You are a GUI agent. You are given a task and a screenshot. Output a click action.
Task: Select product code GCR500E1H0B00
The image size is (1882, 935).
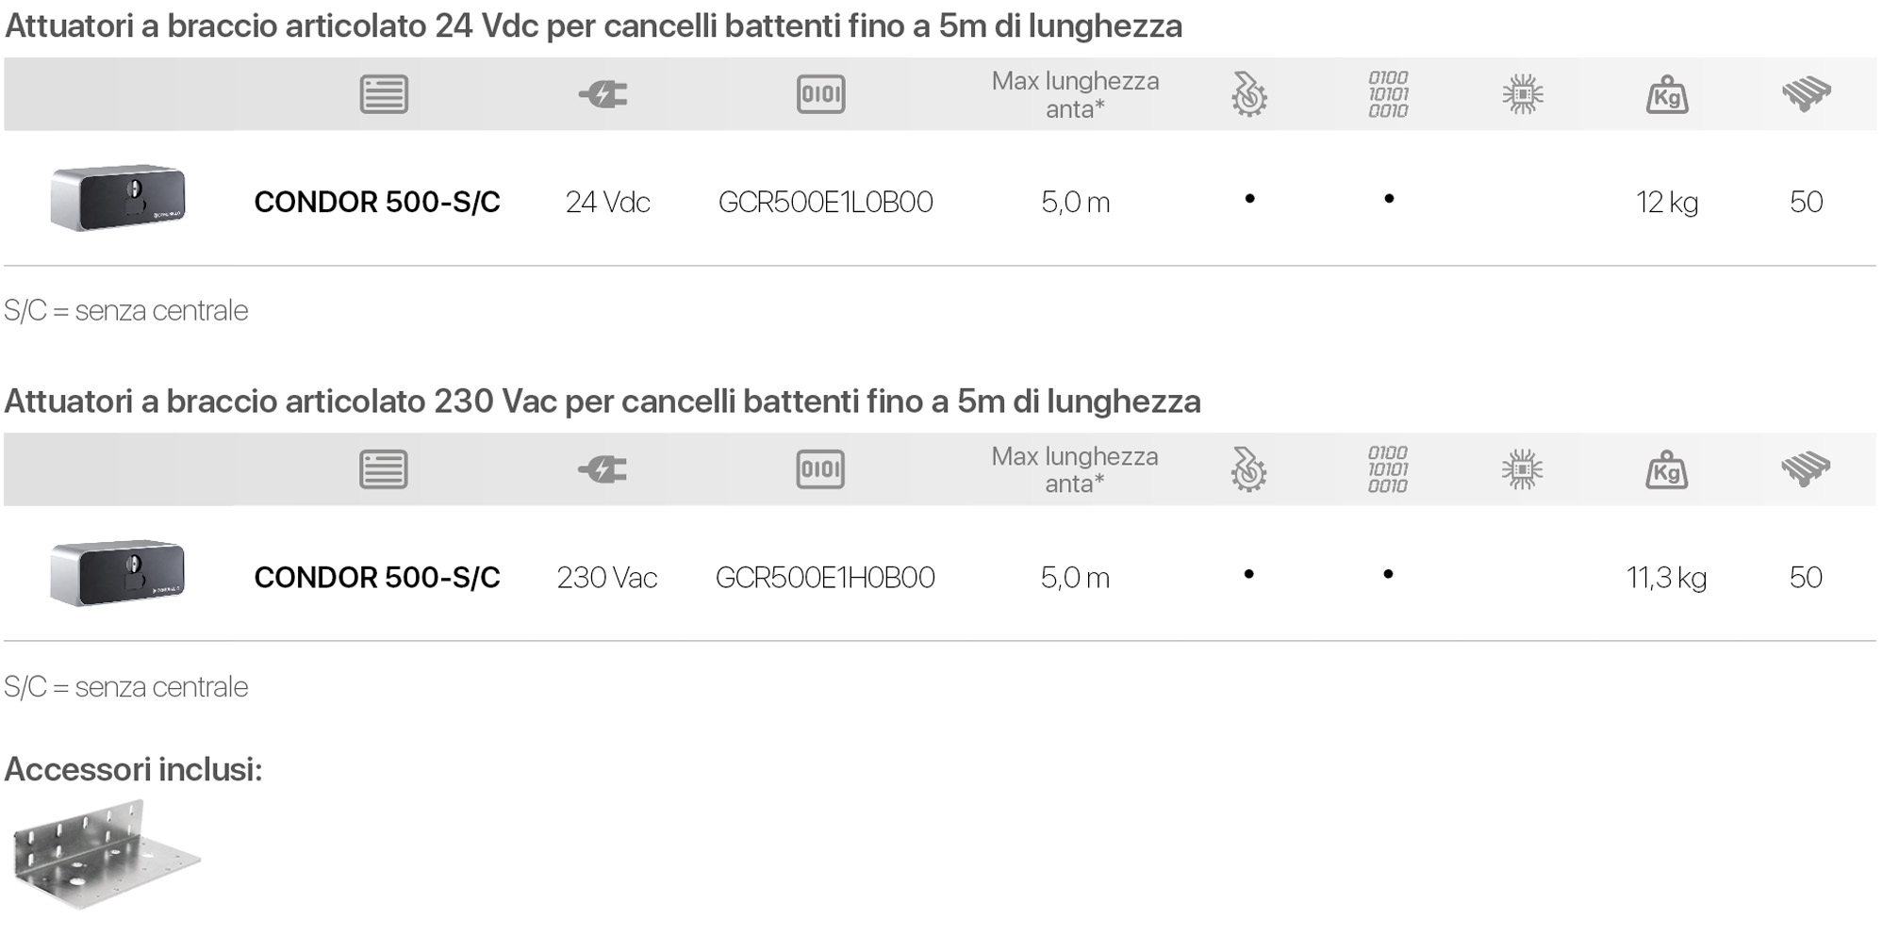(825, 577)
